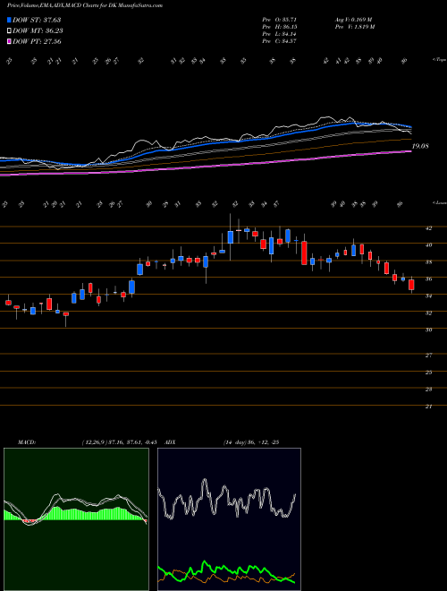447x591 pixels.
Task: Click the 23 price axis label
Action: tap(428, 390)
